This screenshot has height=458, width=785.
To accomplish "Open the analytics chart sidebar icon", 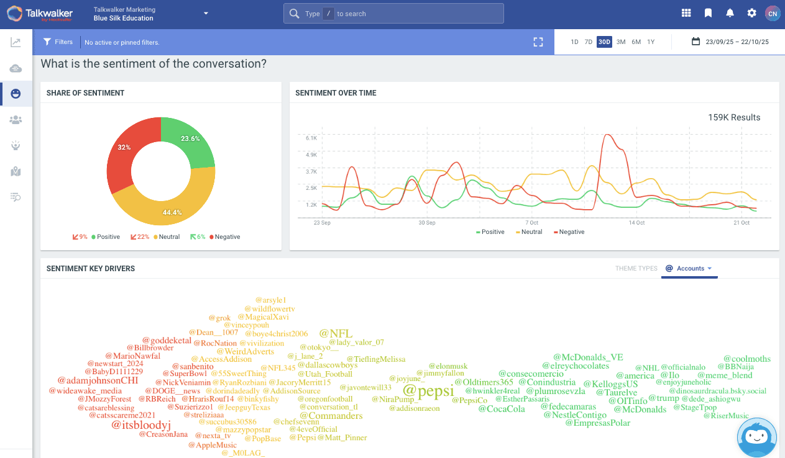I will (16, 43).
